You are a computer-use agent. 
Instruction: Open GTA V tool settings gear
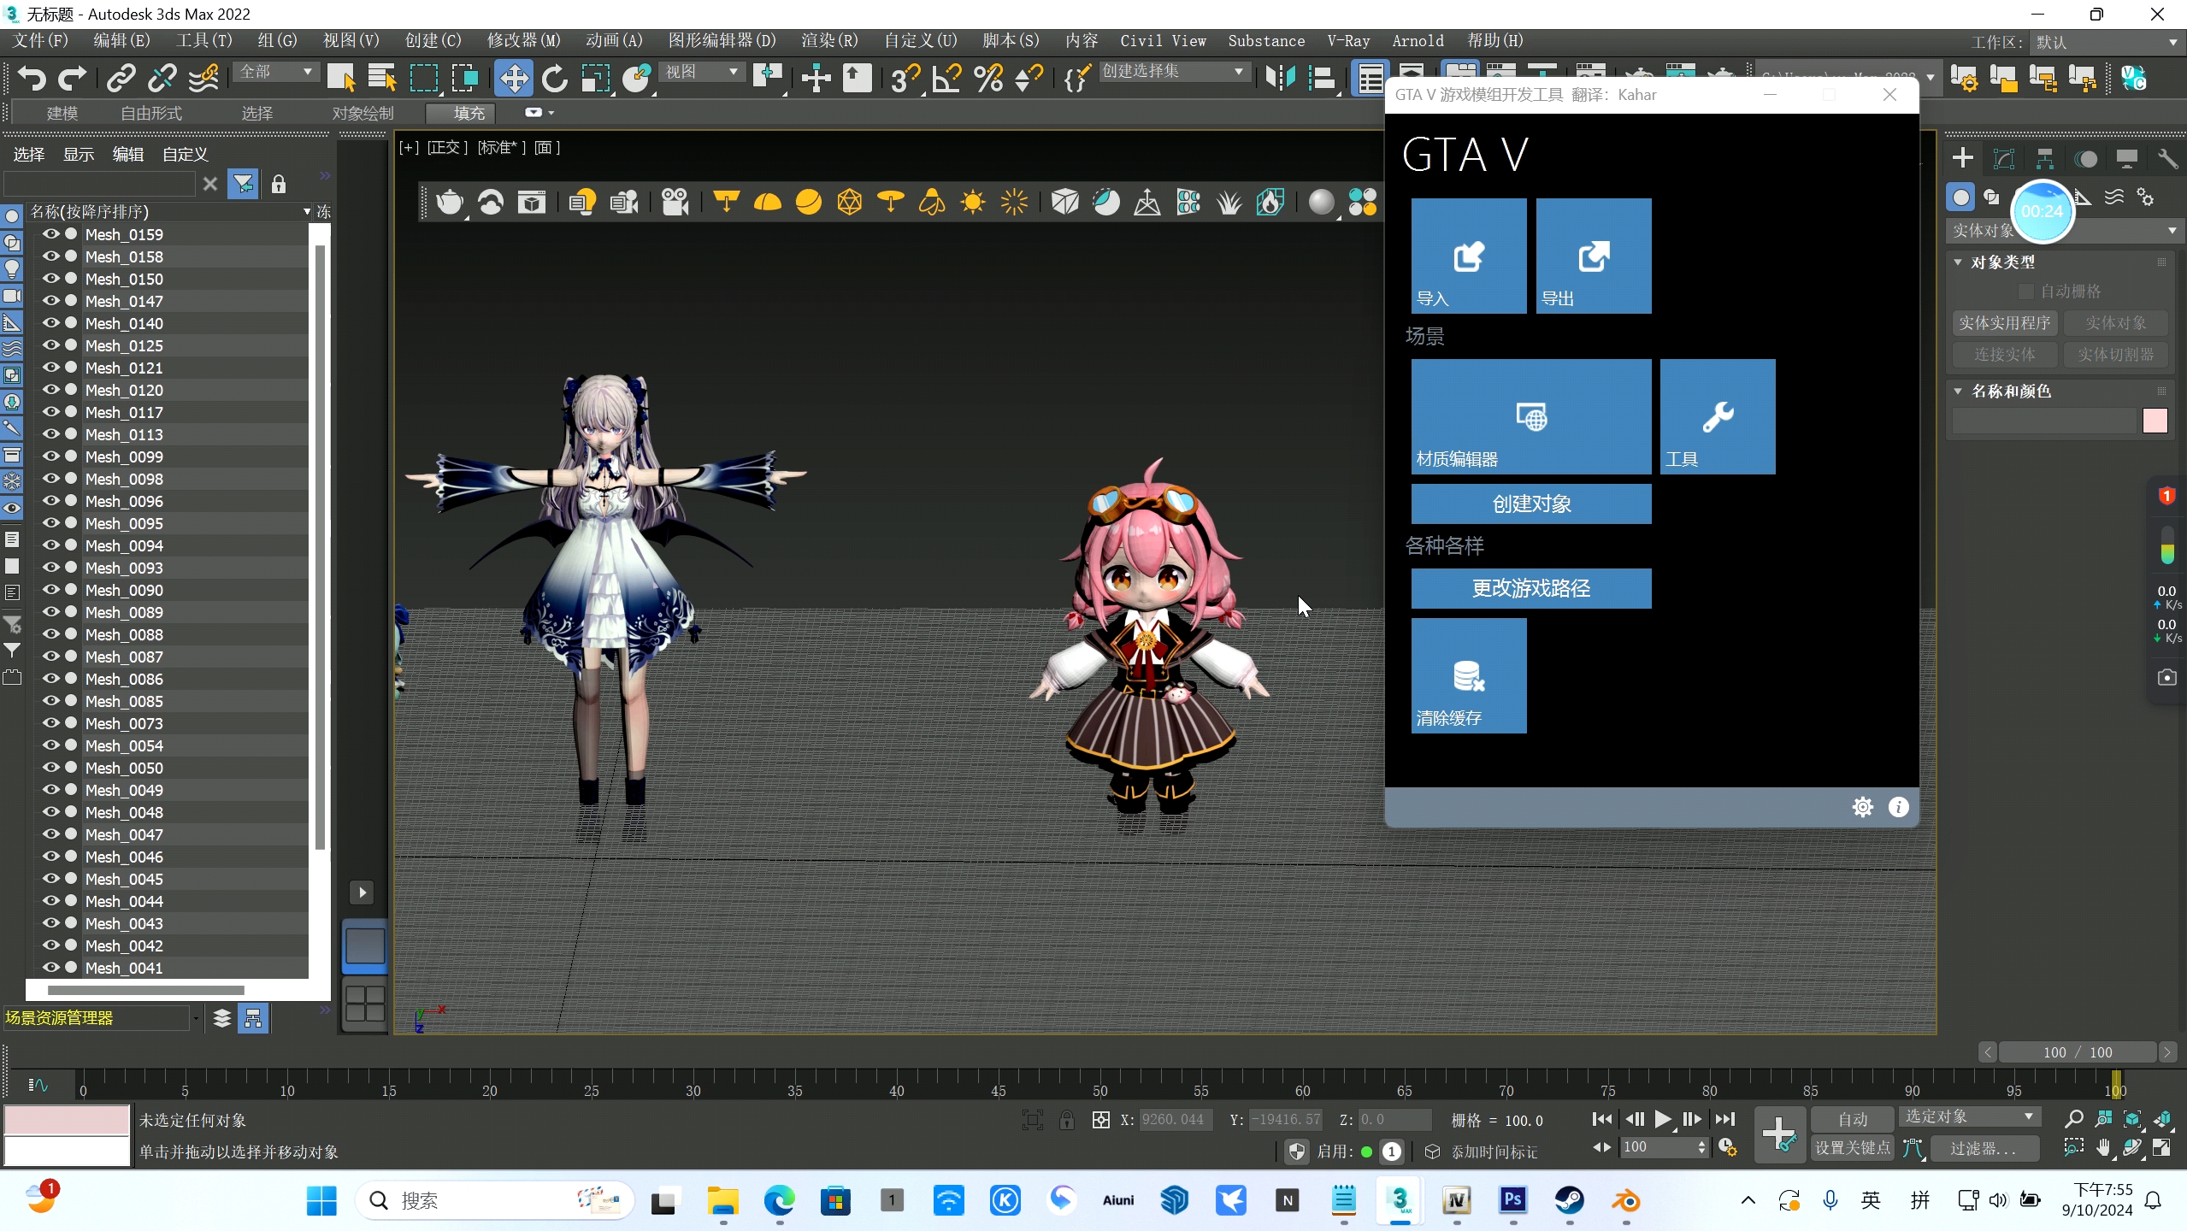point(1863,807)
